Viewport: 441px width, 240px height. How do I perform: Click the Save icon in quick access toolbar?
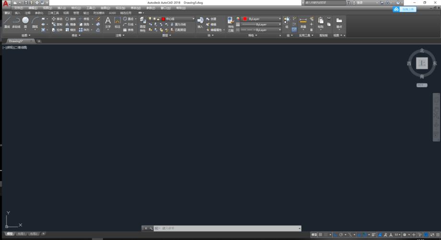[26, 2]
